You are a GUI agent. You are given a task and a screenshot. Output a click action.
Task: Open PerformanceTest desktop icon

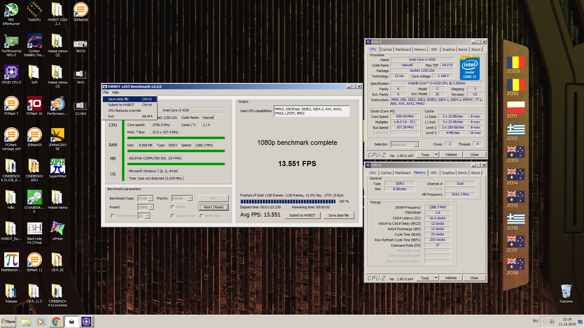pos(57,106)
